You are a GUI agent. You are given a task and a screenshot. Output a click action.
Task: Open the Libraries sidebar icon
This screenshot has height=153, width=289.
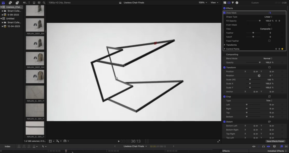coord(3,3)
